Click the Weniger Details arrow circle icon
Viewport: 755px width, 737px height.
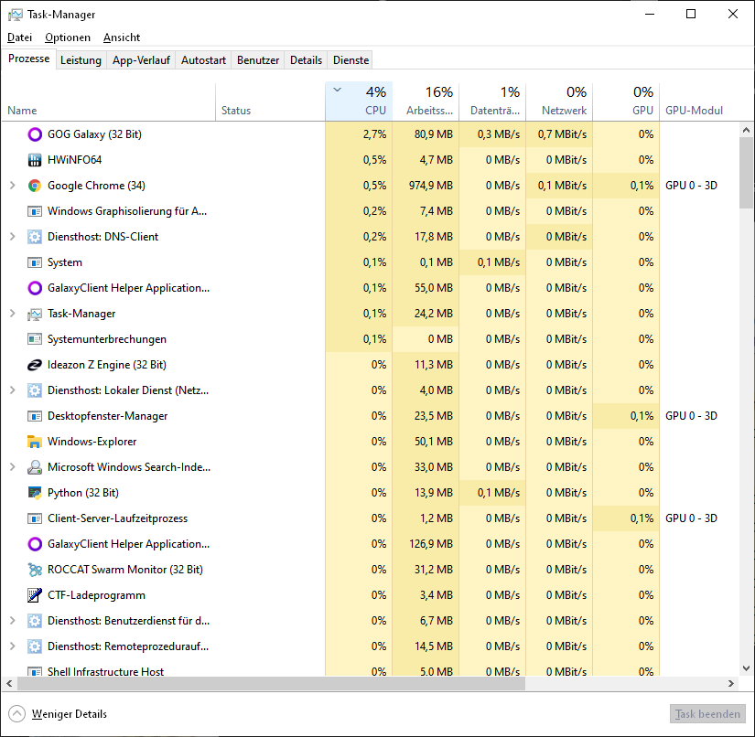(x=16, y=714)
